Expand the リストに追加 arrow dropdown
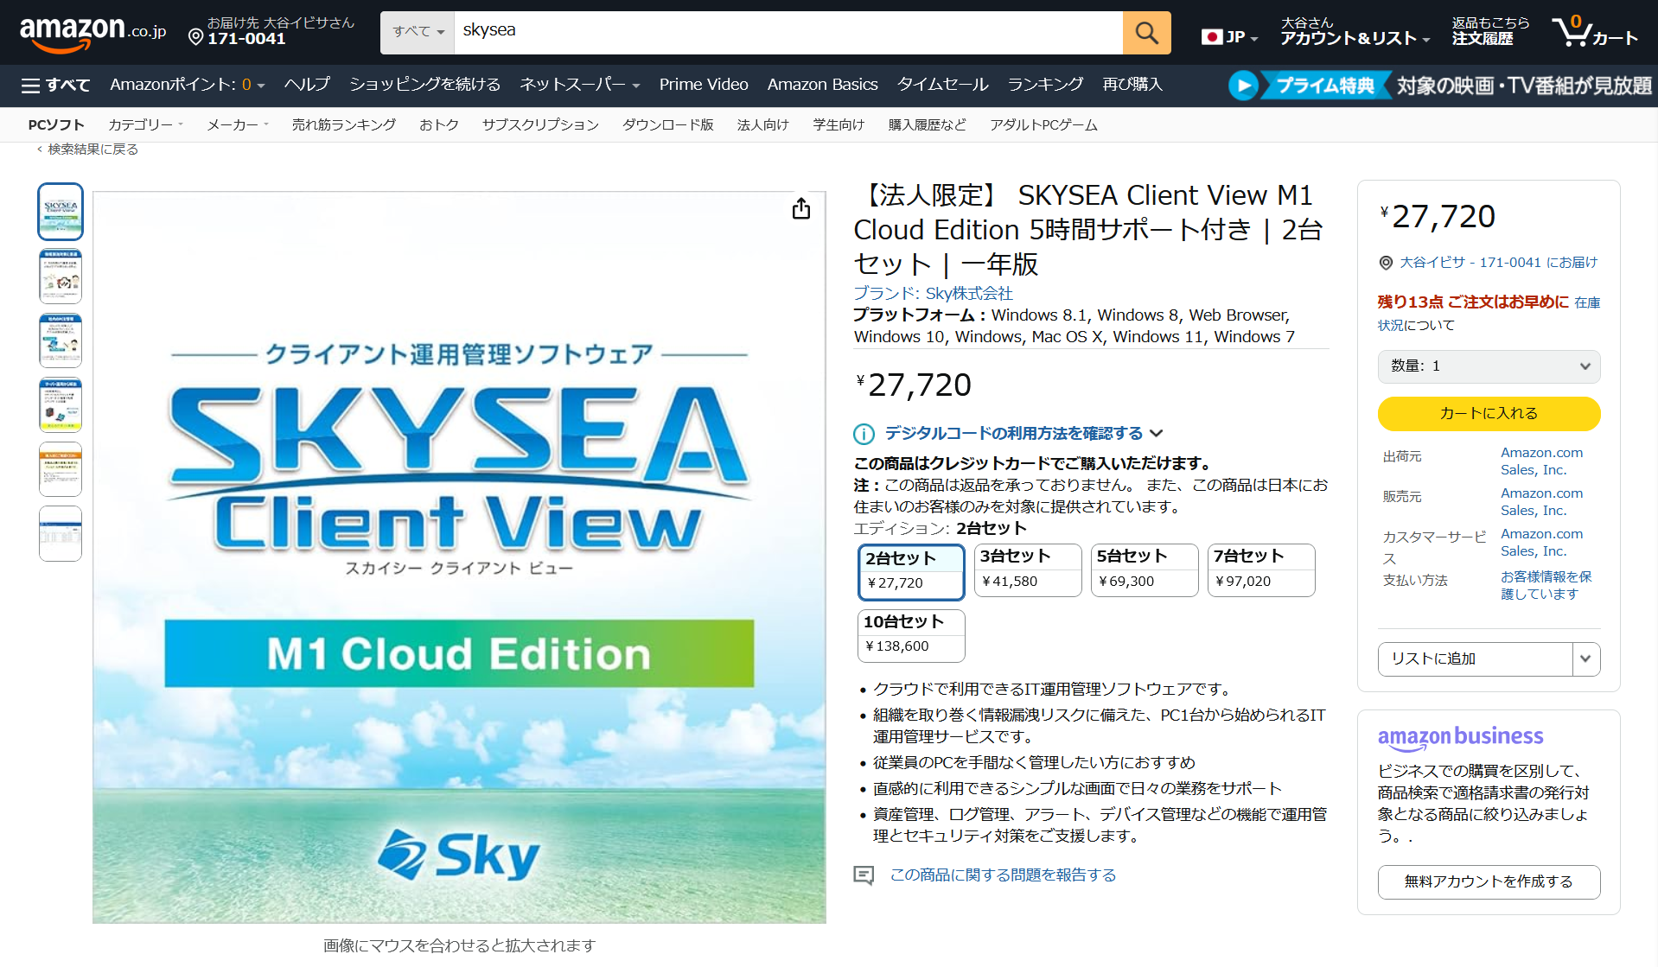Image resolution: width=1658 pixels, height=967 pixels. [x=1586, y=659]
